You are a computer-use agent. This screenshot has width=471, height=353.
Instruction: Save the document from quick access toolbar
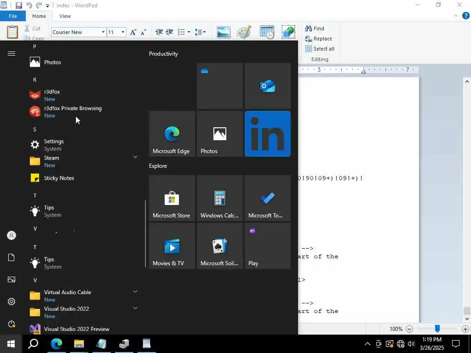tap(19, 6)
